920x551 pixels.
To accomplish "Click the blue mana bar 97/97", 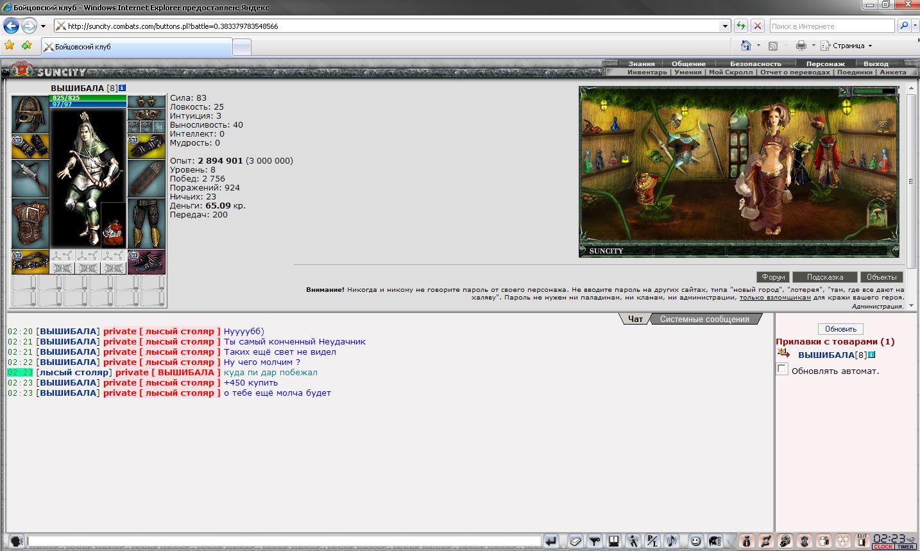I will coord(88,104).
